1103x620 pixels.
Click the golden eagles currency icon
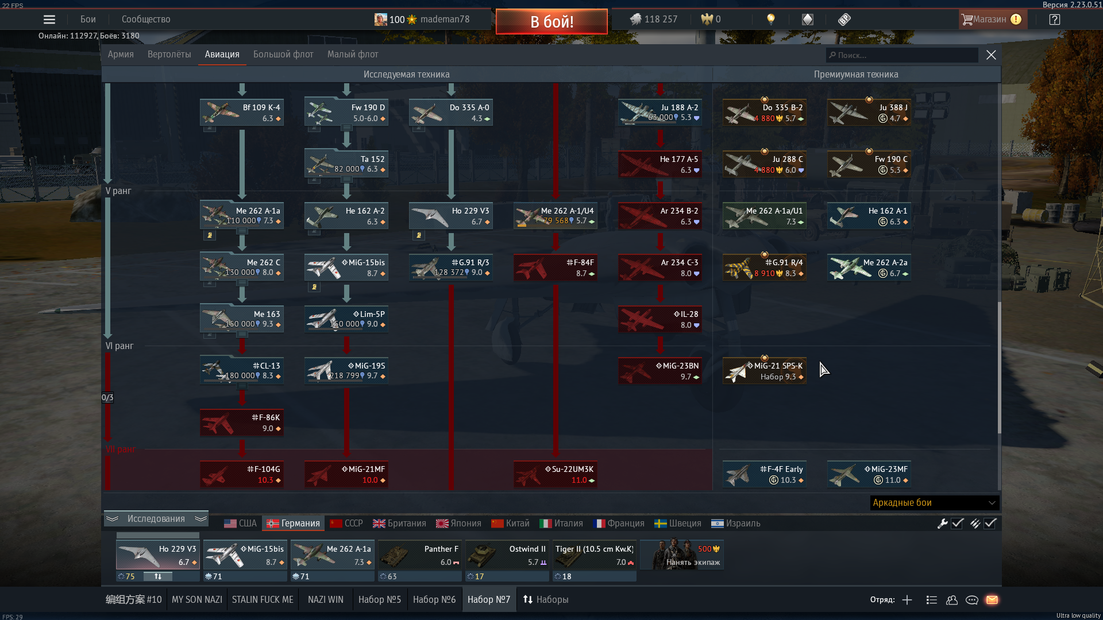(x=707, y=19)
